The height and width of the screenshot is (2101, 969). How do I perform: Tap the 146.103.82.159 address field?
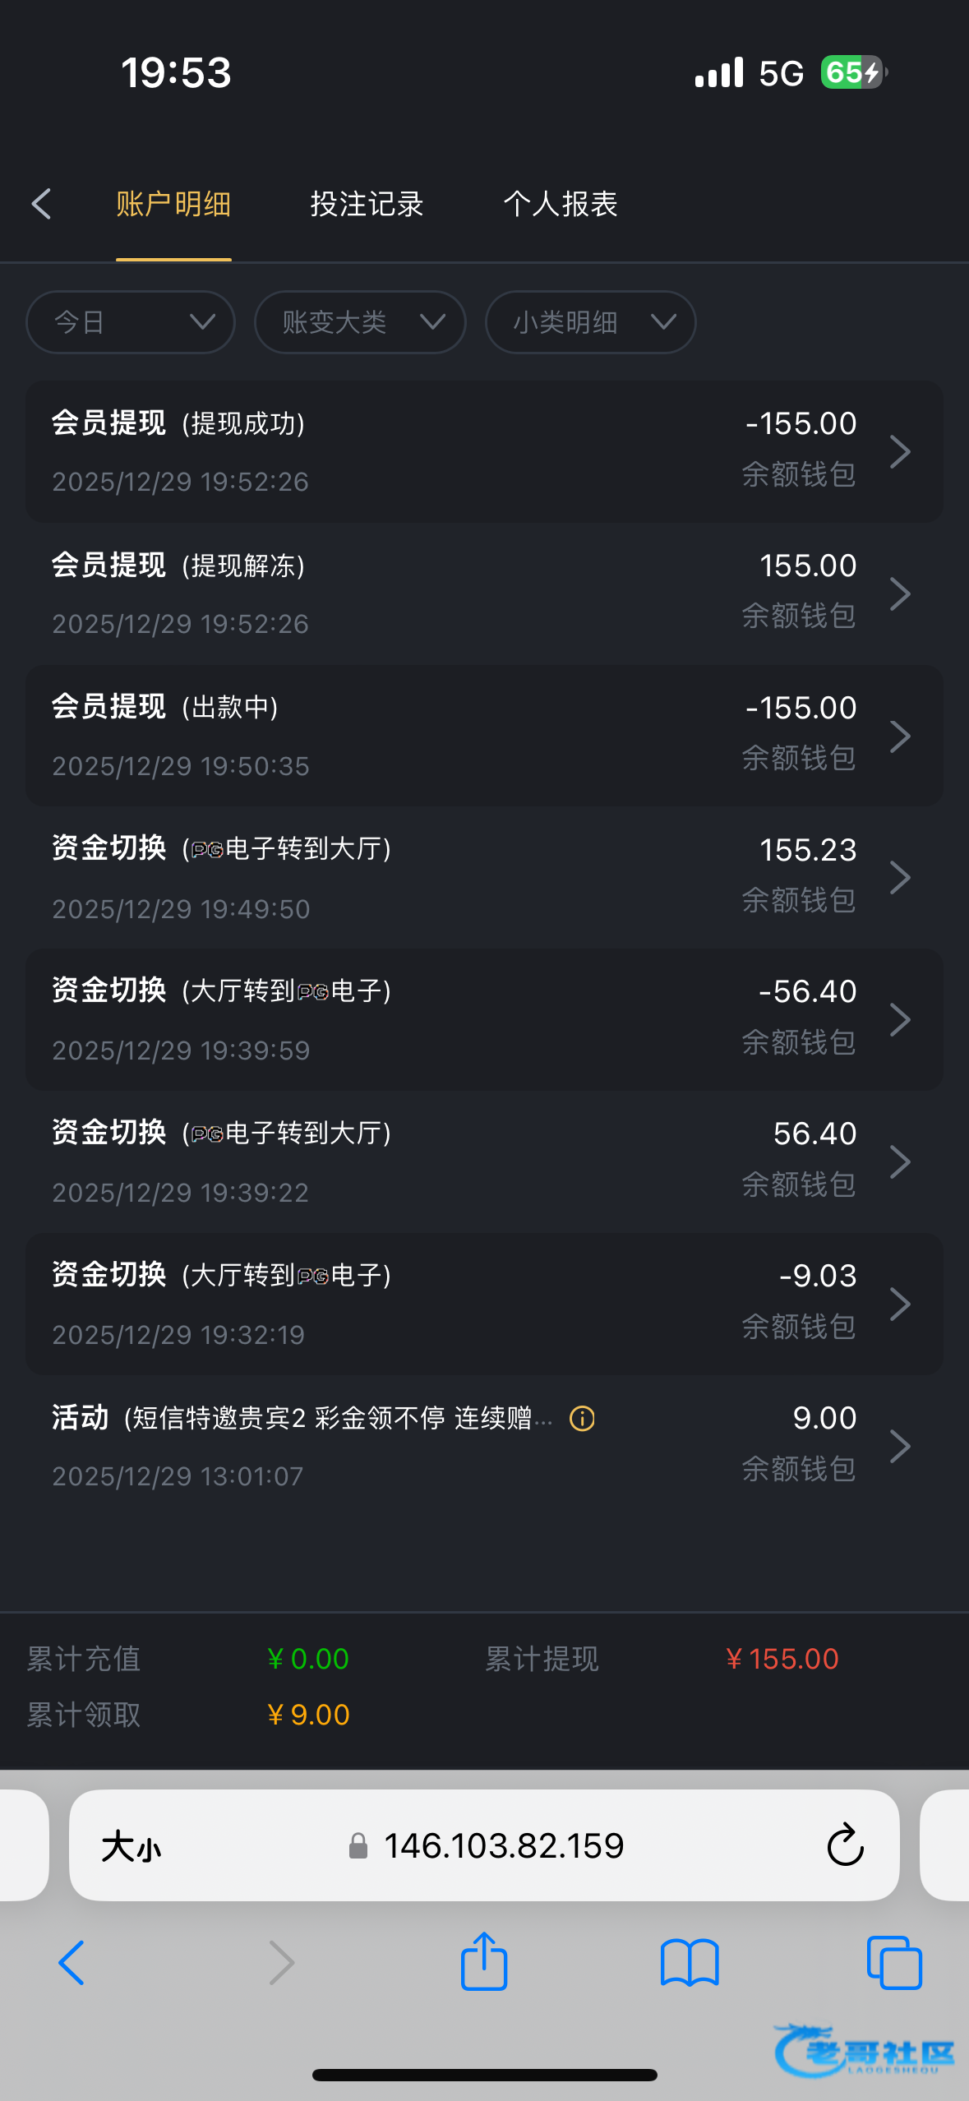click(x=504, y=1846)
